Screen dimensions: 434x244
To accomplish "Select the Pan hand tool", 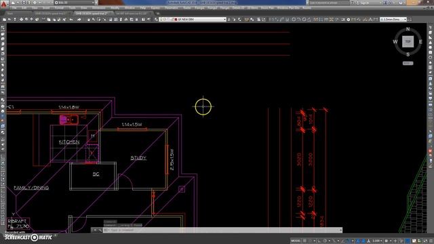I will tap(89, 20).
